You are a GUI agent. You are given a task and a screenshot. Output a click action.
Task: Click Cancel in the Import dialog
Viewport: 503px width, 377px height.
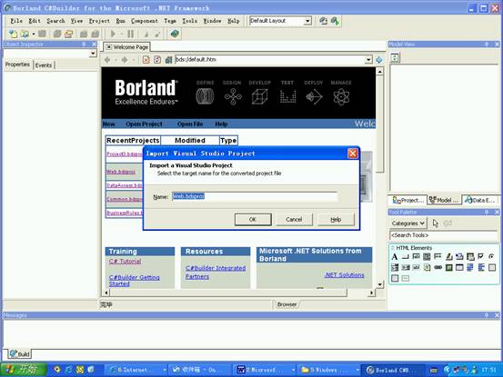click(x=294, y=220)
